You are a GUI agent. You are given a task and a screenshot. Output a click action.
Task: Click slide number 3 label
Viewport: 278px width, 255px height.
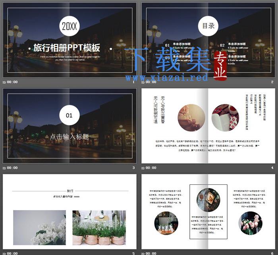click(134, 168)
